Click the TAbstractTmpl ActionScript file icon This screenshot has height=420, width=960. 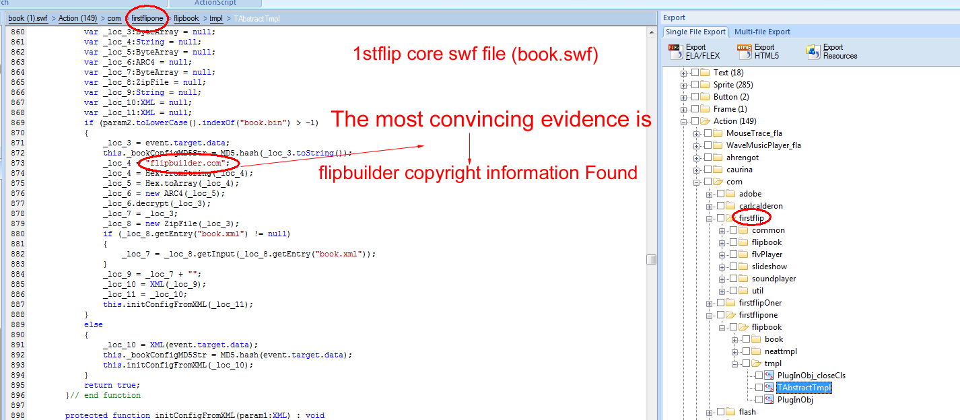tap(769, 388)
